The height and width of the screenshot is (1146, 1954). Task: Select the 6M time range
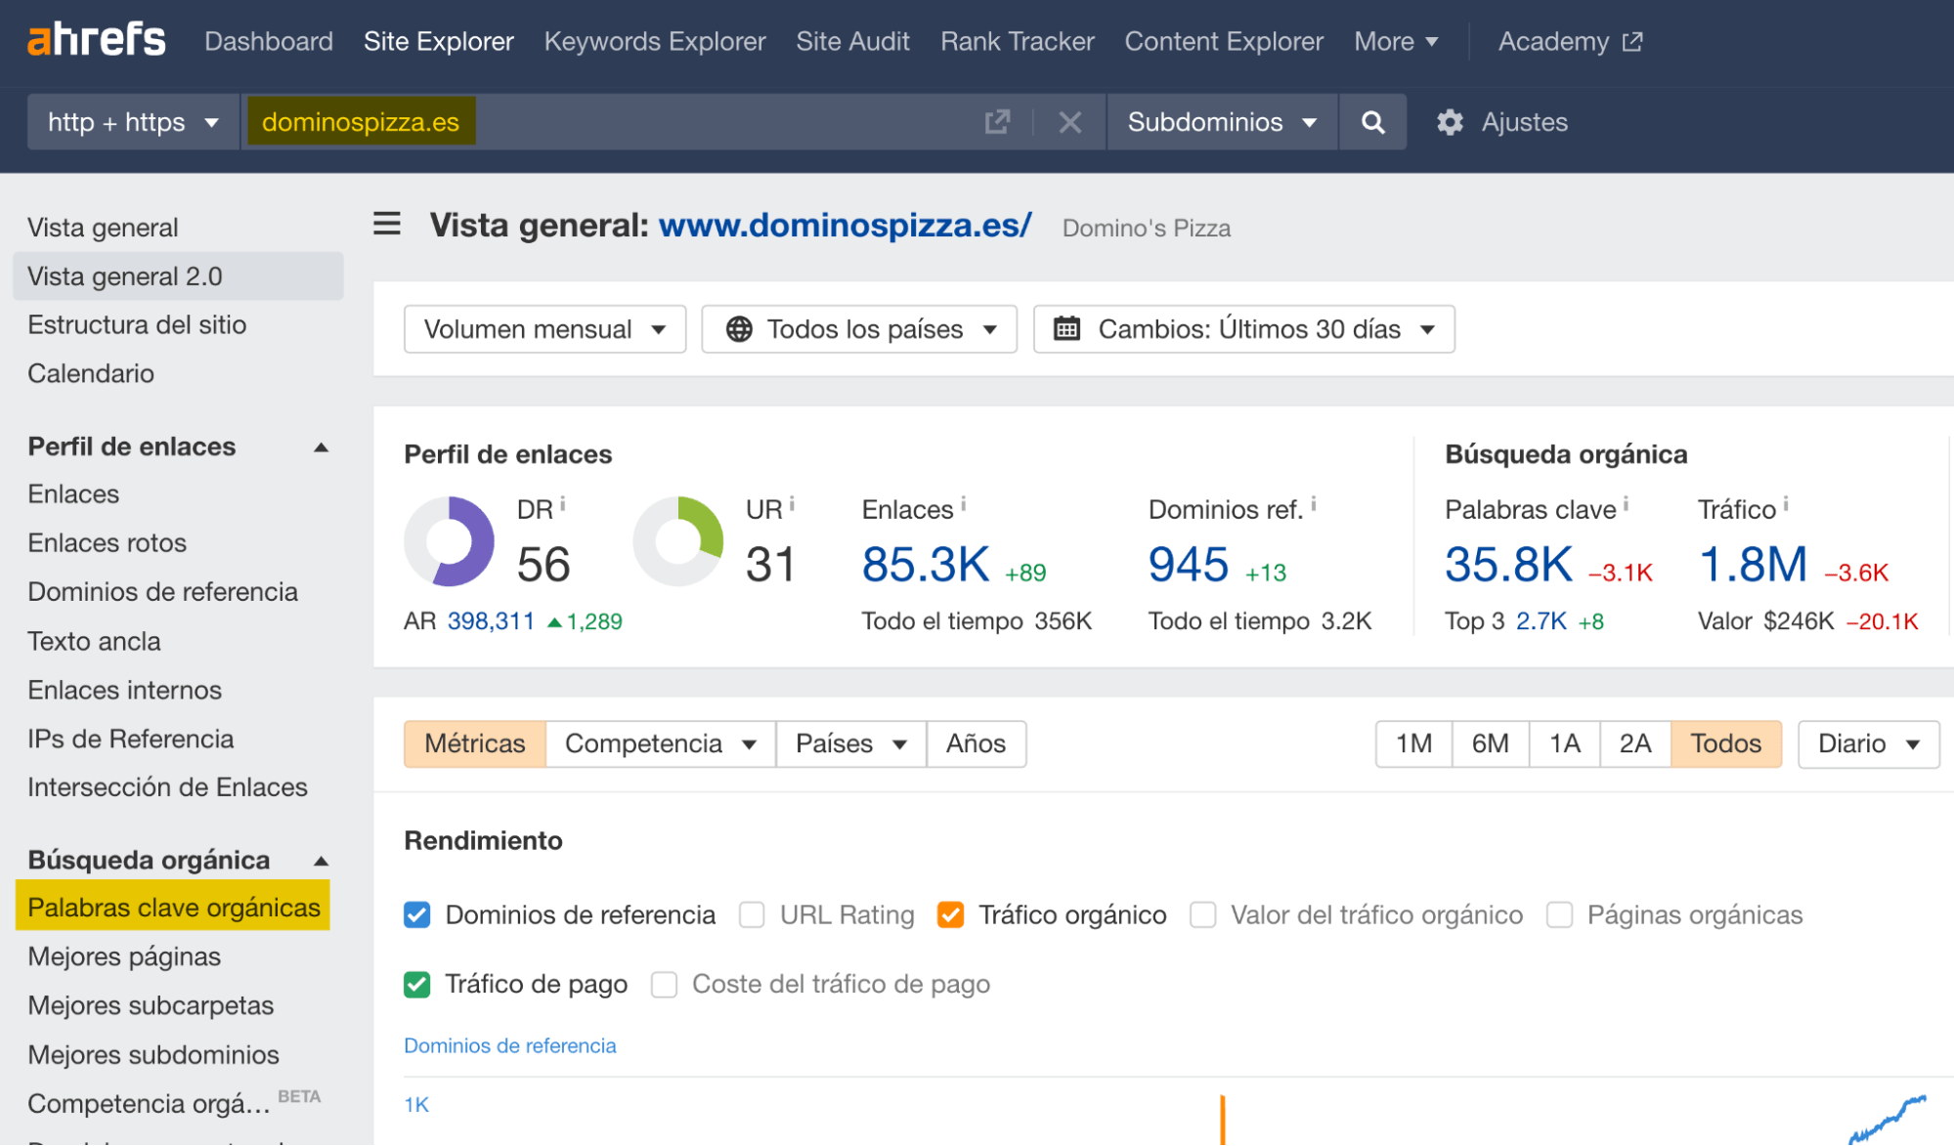pyautogui.click(x=1489, y=743)
